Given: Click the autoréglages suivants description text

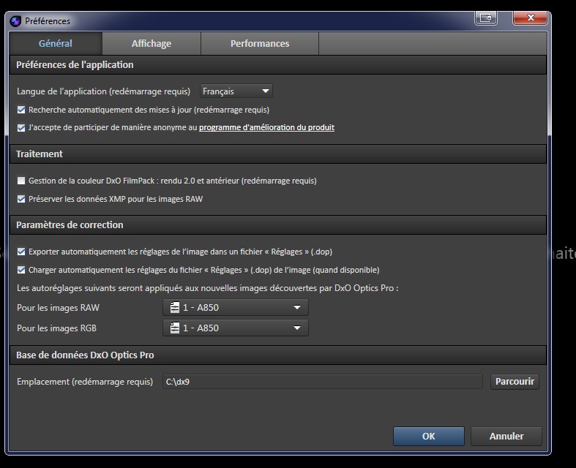Looking at the screenshot, I should pyautogui.click(x=208, y=288).
